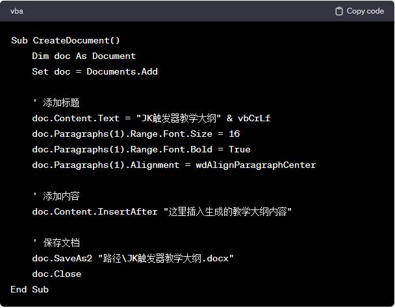Click the .docx file path string
The width and height of the screenshot is (395, 308).
coord(166,258)
